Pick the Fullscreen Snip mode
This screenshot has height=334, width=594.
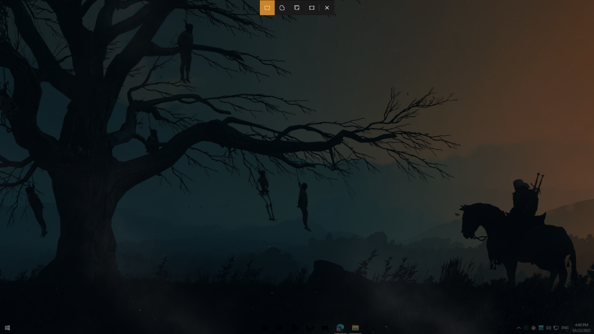pos(312,8)
